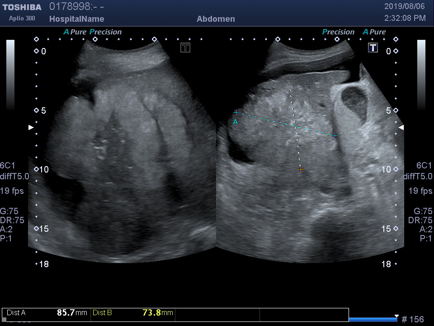Click the 85.7 mm measurement value
Screen dimensions: 434x326
point(72,313)
